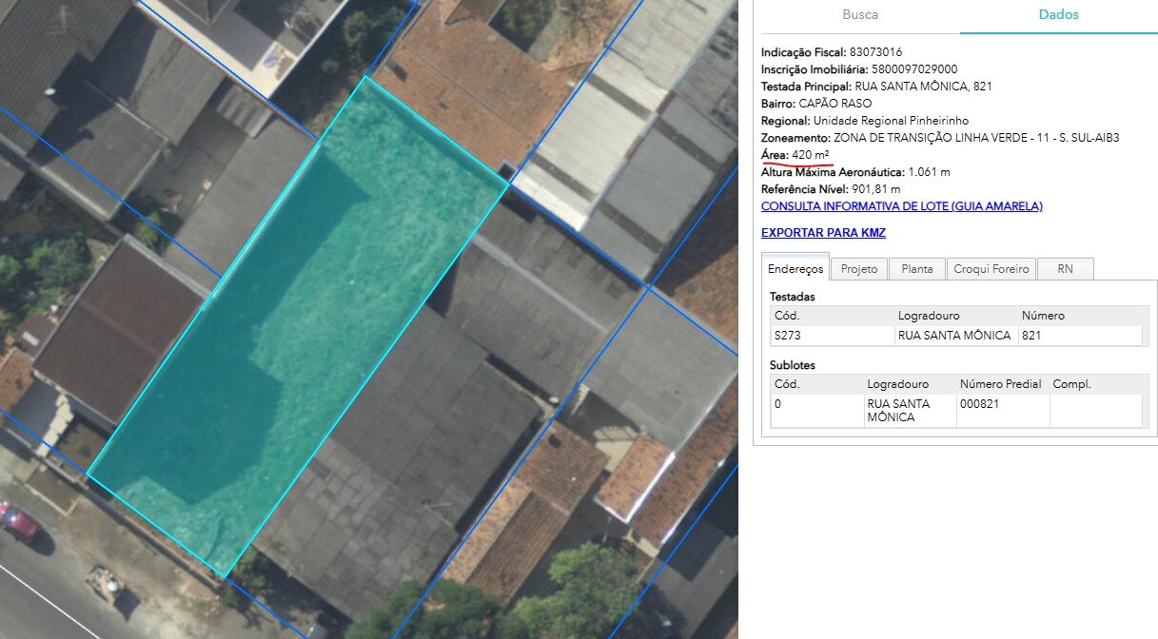Viewport: 1158px width, 639px height.
Task: Click the Exportar para KMZ link
Action: 823,233
